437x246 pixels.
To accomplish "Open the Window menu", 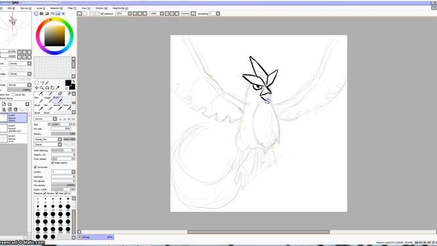I will [x=101, y=8].
